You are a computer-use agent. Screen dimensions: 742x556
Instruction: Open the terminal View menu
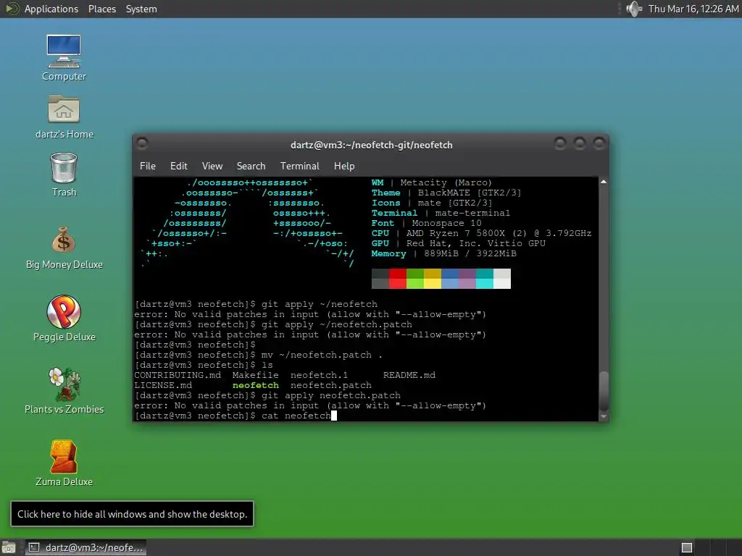click(212, 166)
